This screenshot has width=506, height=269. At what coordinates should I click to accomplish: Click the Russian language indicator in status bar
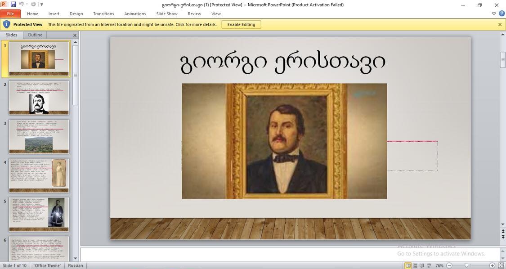(75, 265)
